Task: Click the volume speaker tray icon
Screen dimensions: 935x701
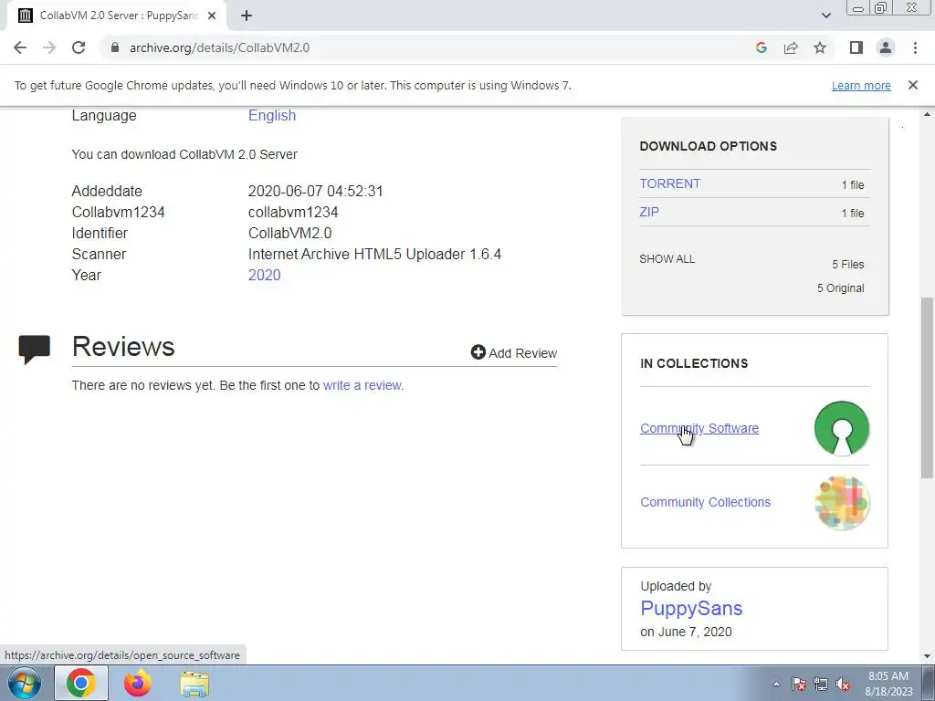Action: coord(843,684)
